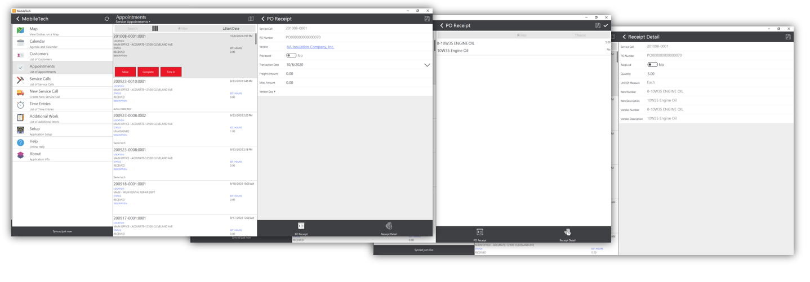Open the Service Appointments view dropdown
This screenshot has height=282, width=810.
click(133, 22)
